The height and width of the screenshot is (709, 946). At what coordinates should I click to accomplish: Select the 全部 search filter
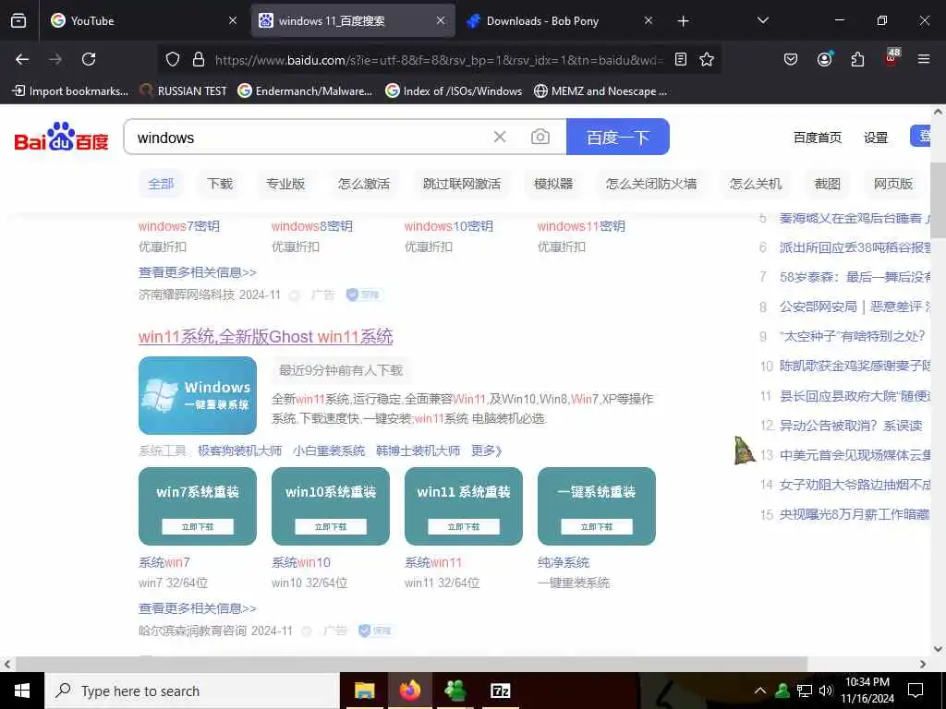pos(161,184)
